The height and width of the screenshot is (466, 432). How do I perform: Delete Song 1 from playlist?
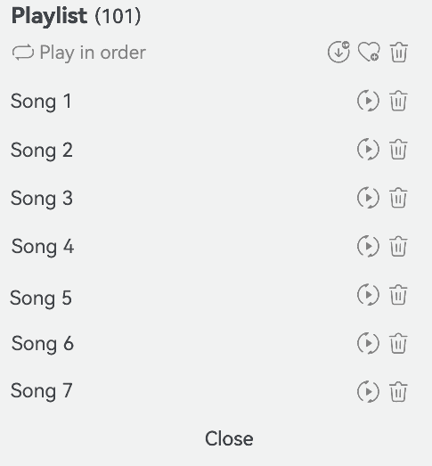click(x=398, y=101)
